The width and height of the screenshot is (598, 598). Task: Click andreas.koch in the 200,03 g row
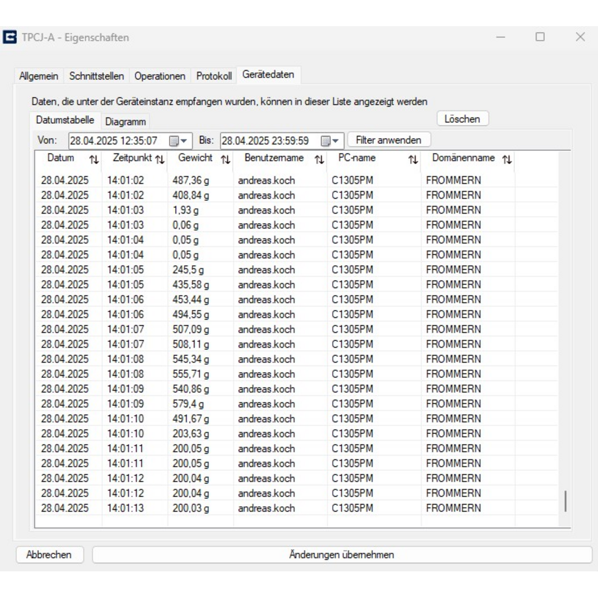tap(266, 508)
